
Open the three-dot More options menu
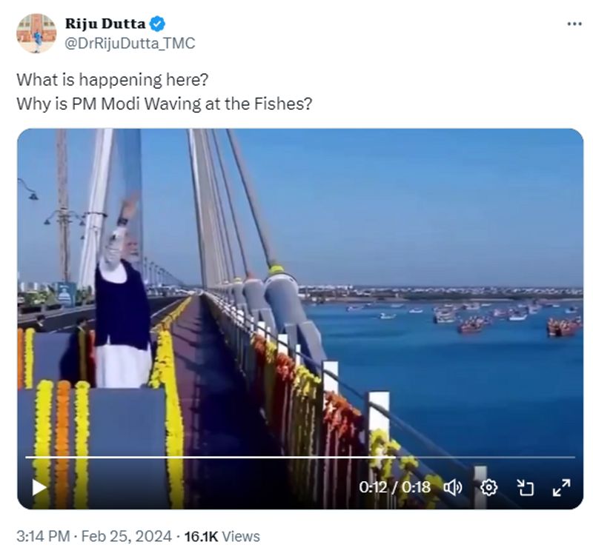(x=574, y=24)
